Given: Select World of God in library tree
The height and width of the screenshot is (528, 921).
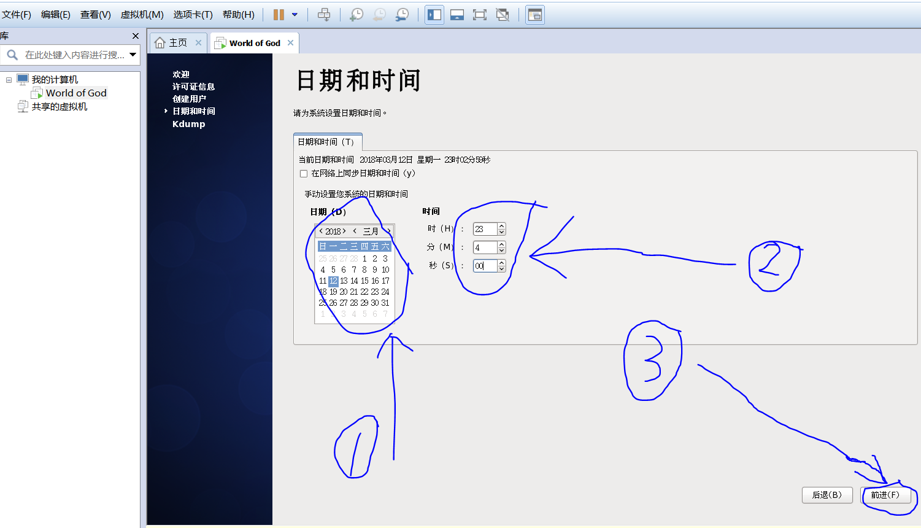Looking at the screenshot, I should (76, 93).
